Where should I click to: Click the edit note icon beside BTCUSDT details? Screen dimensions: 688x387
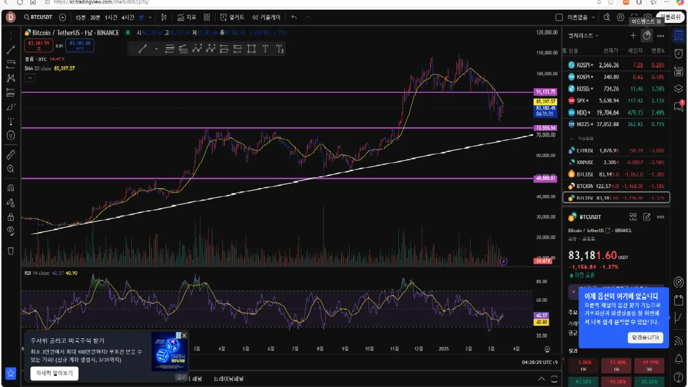[x=647, y=217]
